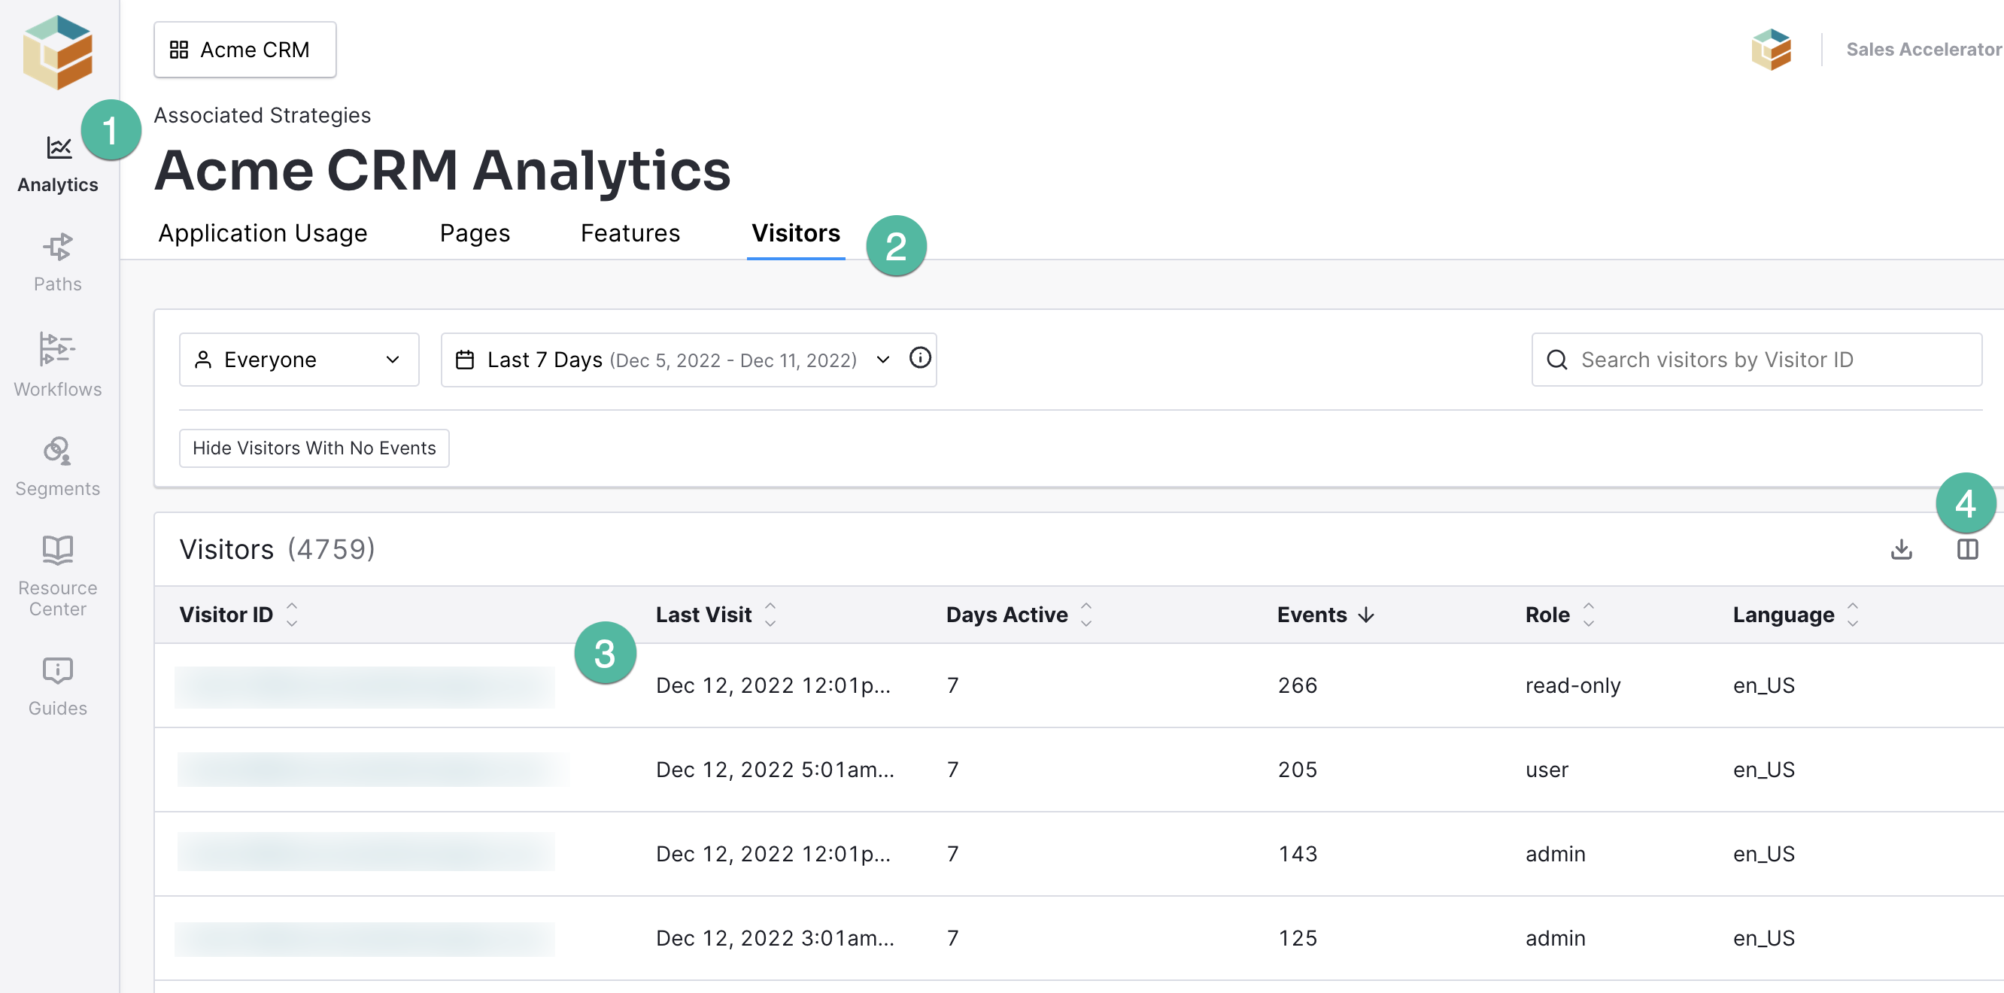
Task: Open the manage columns icon
Action: (x=1967, y=549)
